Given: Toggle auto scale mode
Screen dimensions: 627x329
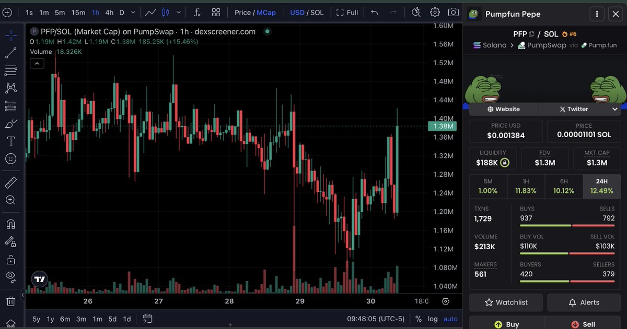Looking at the screenshot, I should pyautogui.click(x=450, y=319).
